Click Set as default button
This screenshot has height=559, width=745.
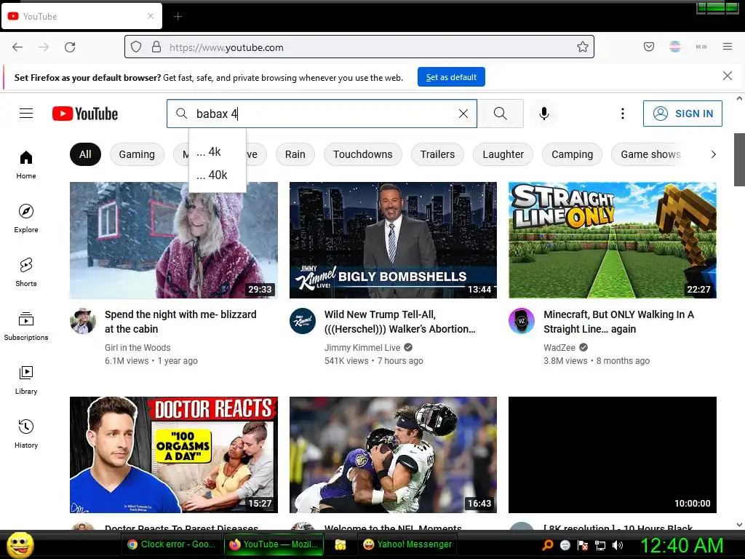click(x=451, y=77)
